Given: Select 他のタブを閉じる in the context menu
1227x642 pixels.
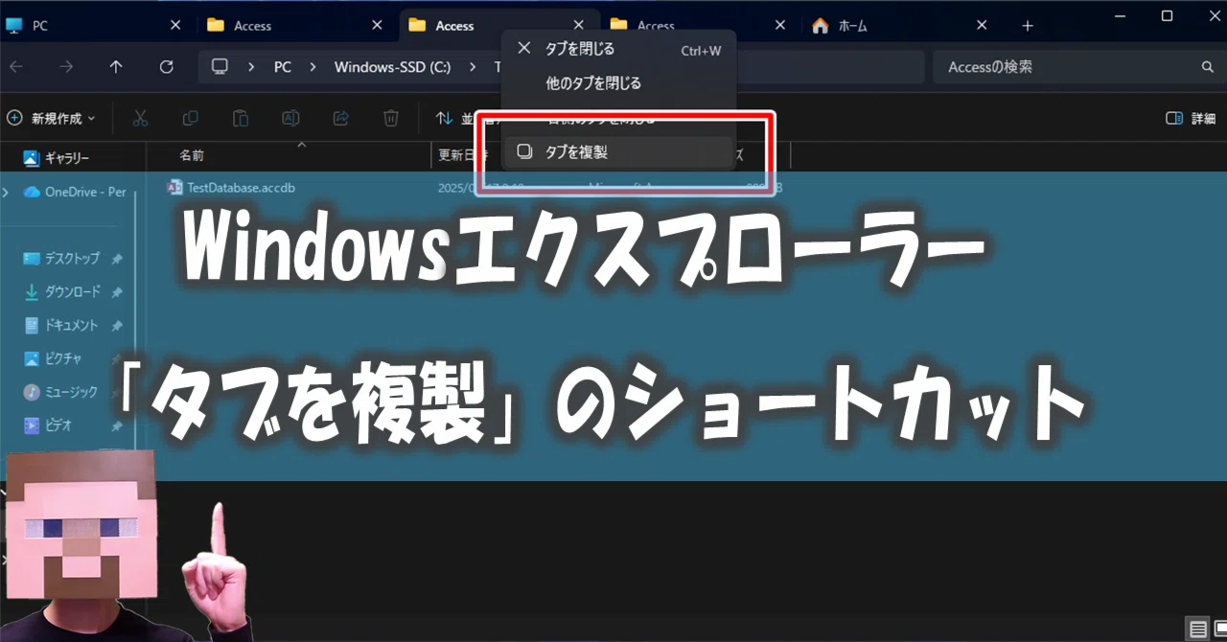Looking at the screenshot, I should click(x=618, y=83).
